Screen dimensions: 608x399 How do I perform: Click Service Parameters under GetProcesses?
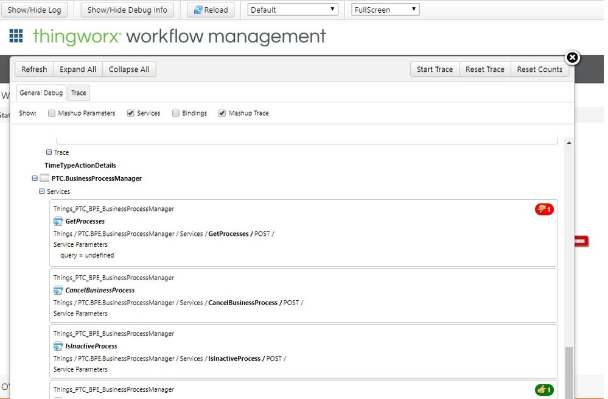point(80,244)
